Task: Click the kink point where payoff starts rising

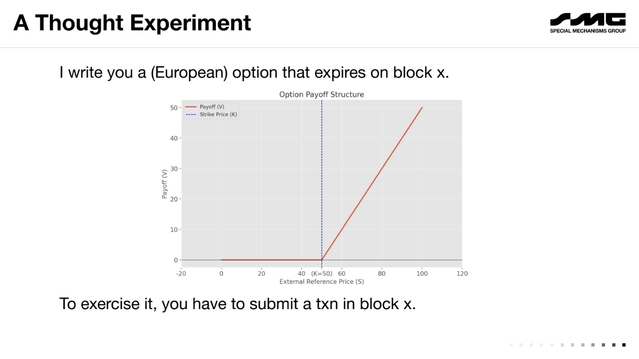Action: (x=322, y=260)
